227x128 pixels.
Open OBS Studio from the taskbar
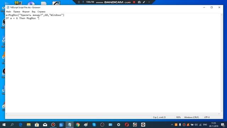tap(102, 125)
